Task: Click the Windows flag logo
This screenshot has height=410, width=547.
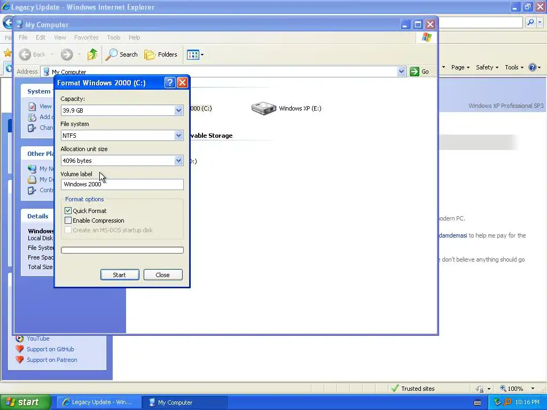Action: coord(427,37)
